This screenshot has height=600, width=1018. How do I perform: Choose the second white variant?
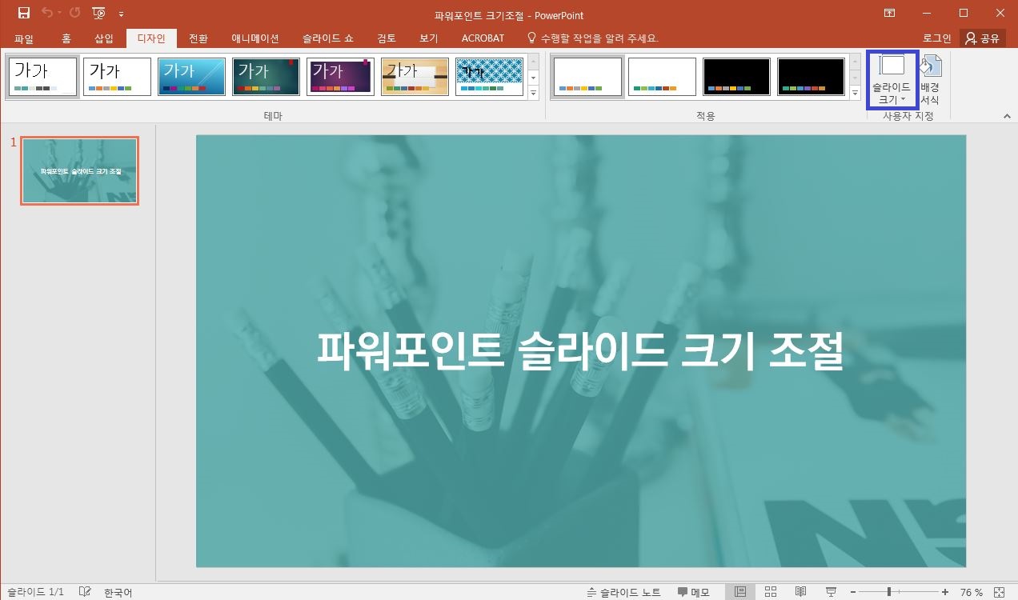coord(662,77)
